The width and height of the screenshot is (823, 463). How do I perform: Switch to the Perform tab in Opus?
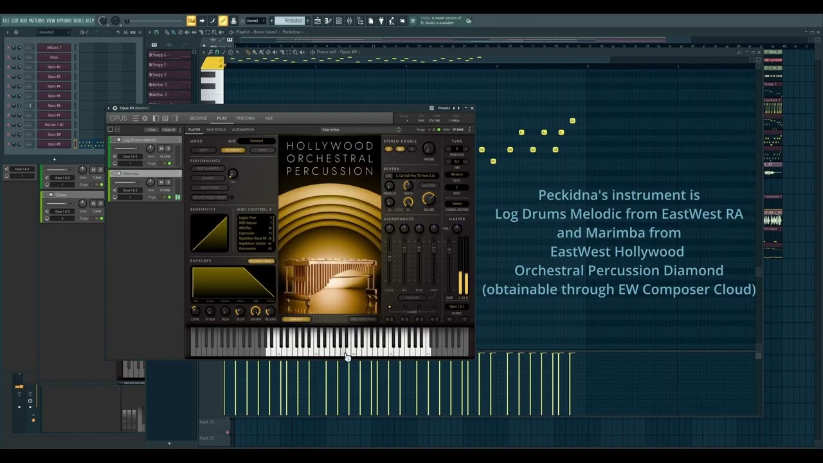coord(245,118)
